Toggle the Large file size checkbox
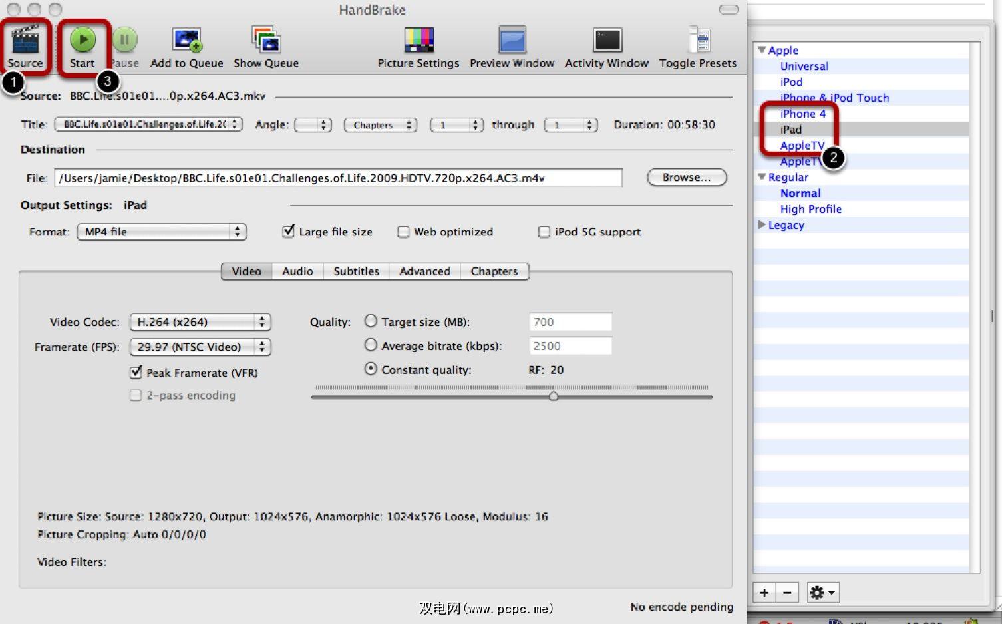Viewport: 1002px width, 624px height. [x=289, y=232]
